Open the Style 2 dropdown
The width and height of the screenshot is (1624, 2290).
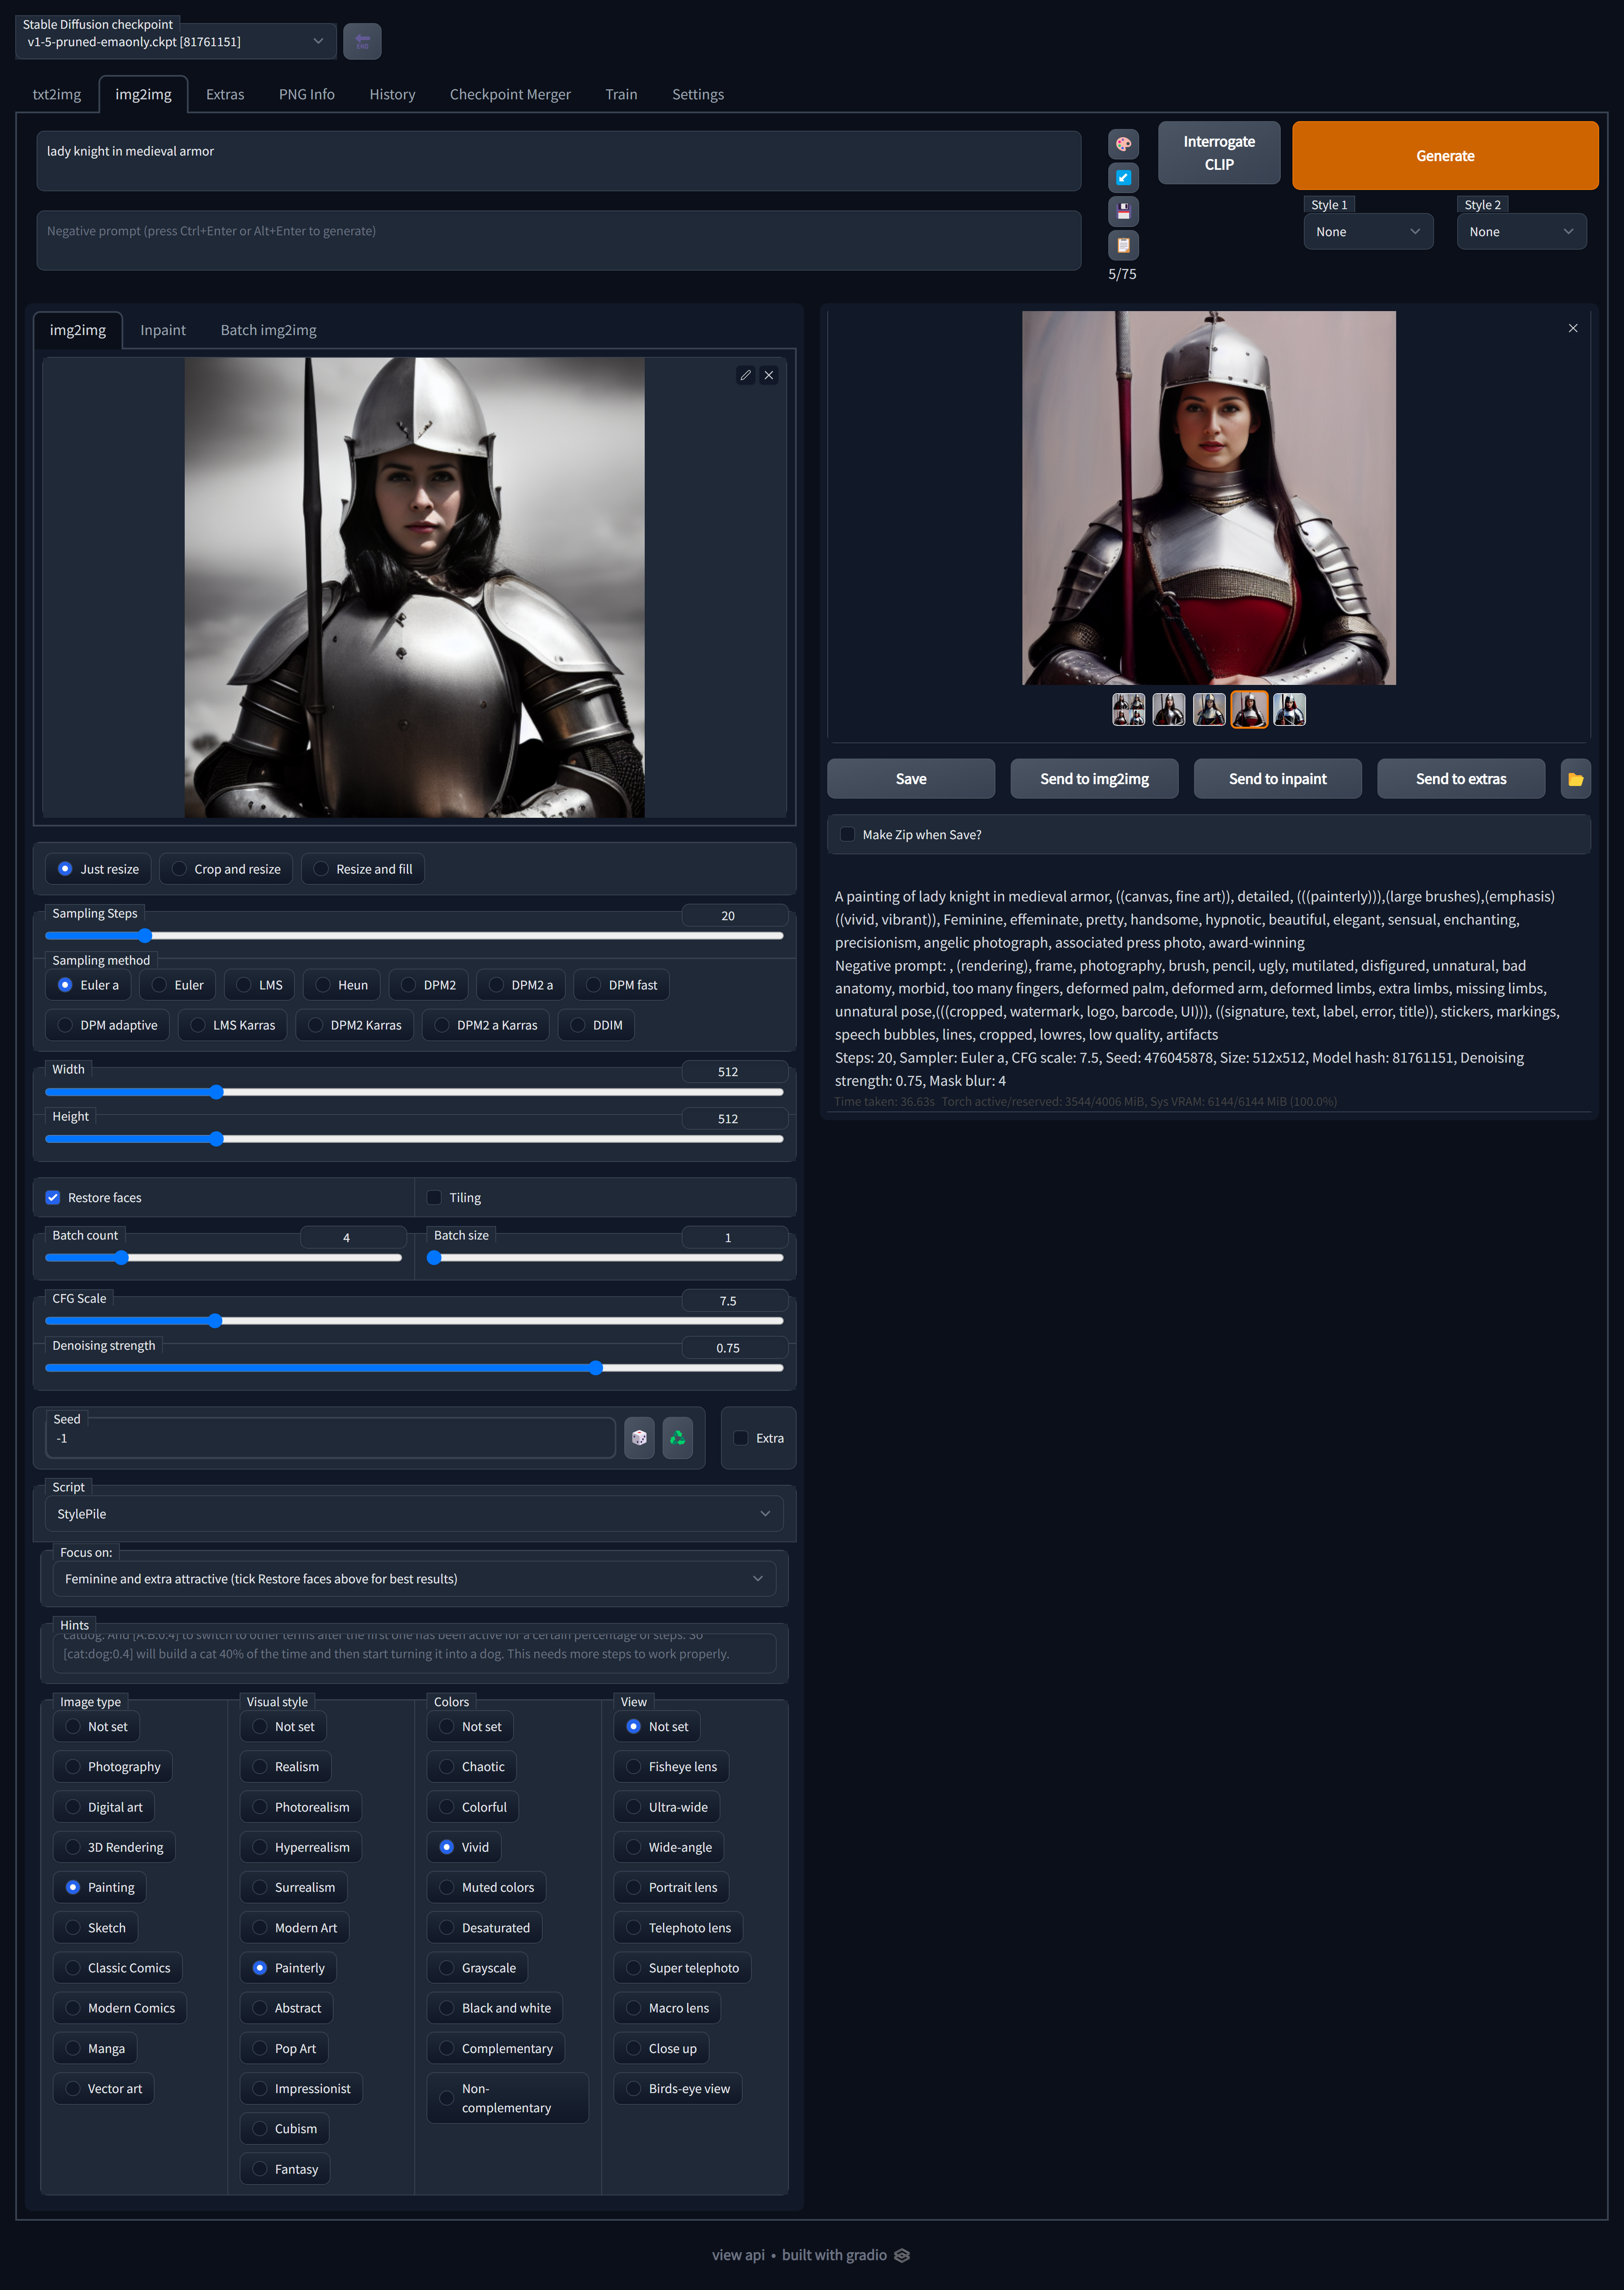coord(1521,232)
